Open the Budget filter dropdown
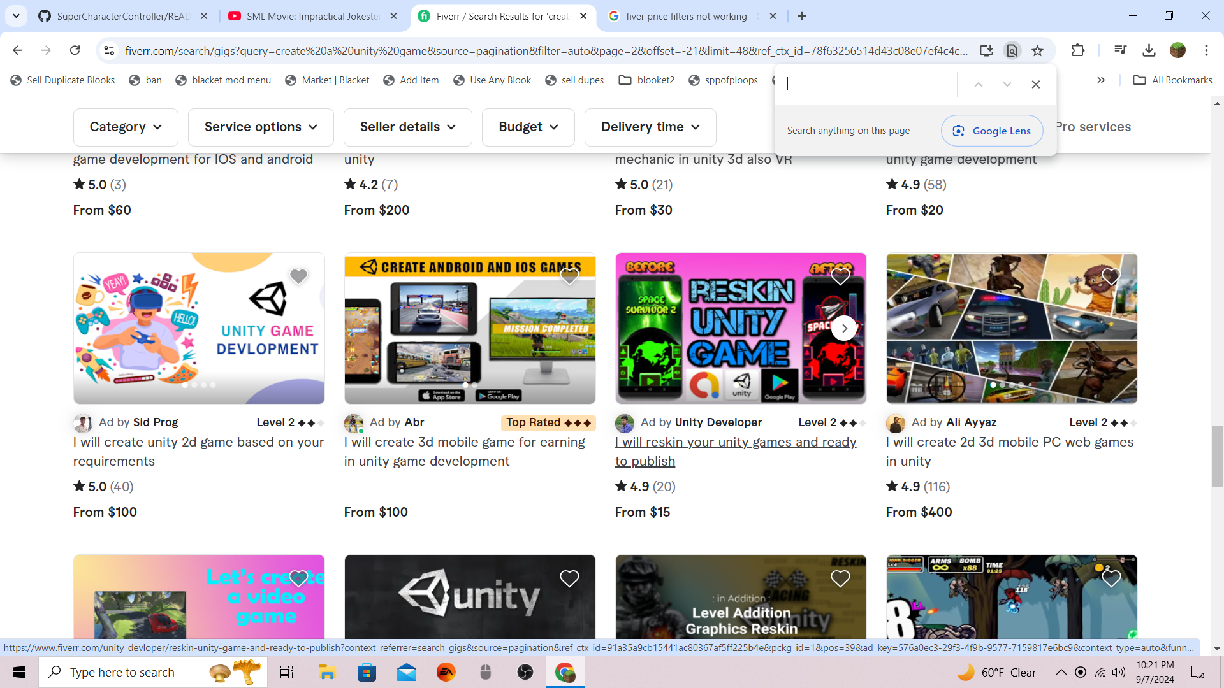Screen dimensions: 1224x688 tap(528, 127)
